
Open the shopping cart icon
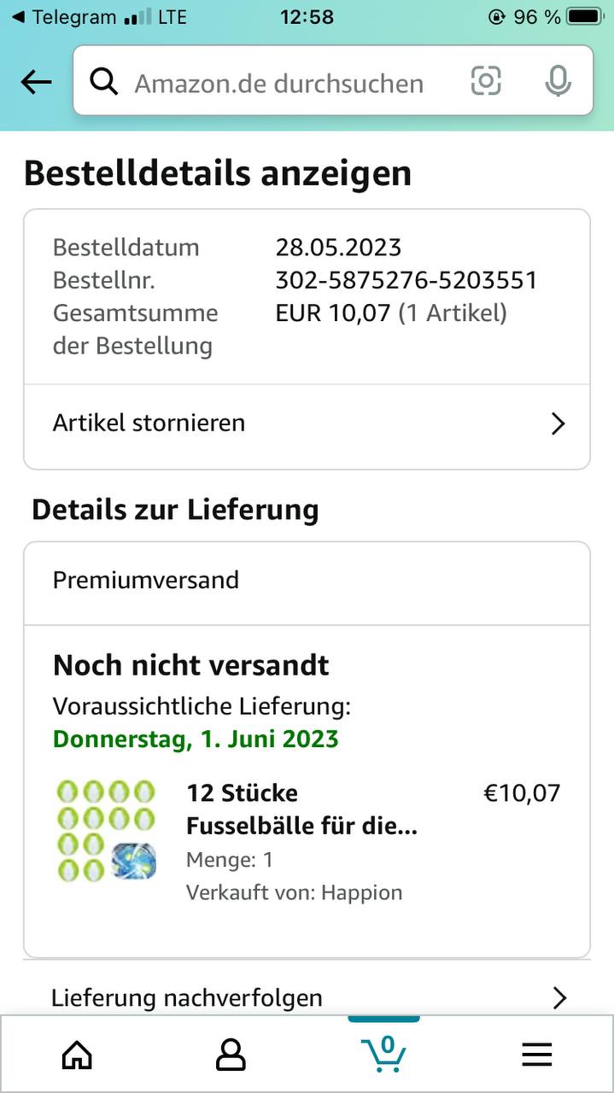point(383,1054)
